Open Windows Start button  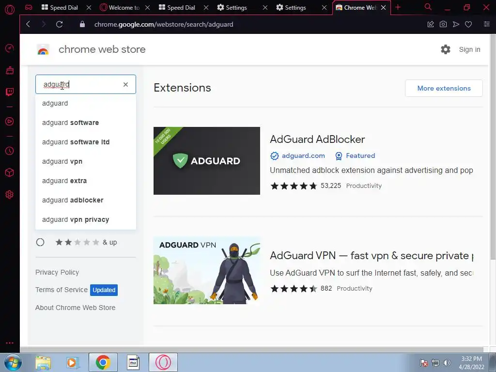click(13, 362)
